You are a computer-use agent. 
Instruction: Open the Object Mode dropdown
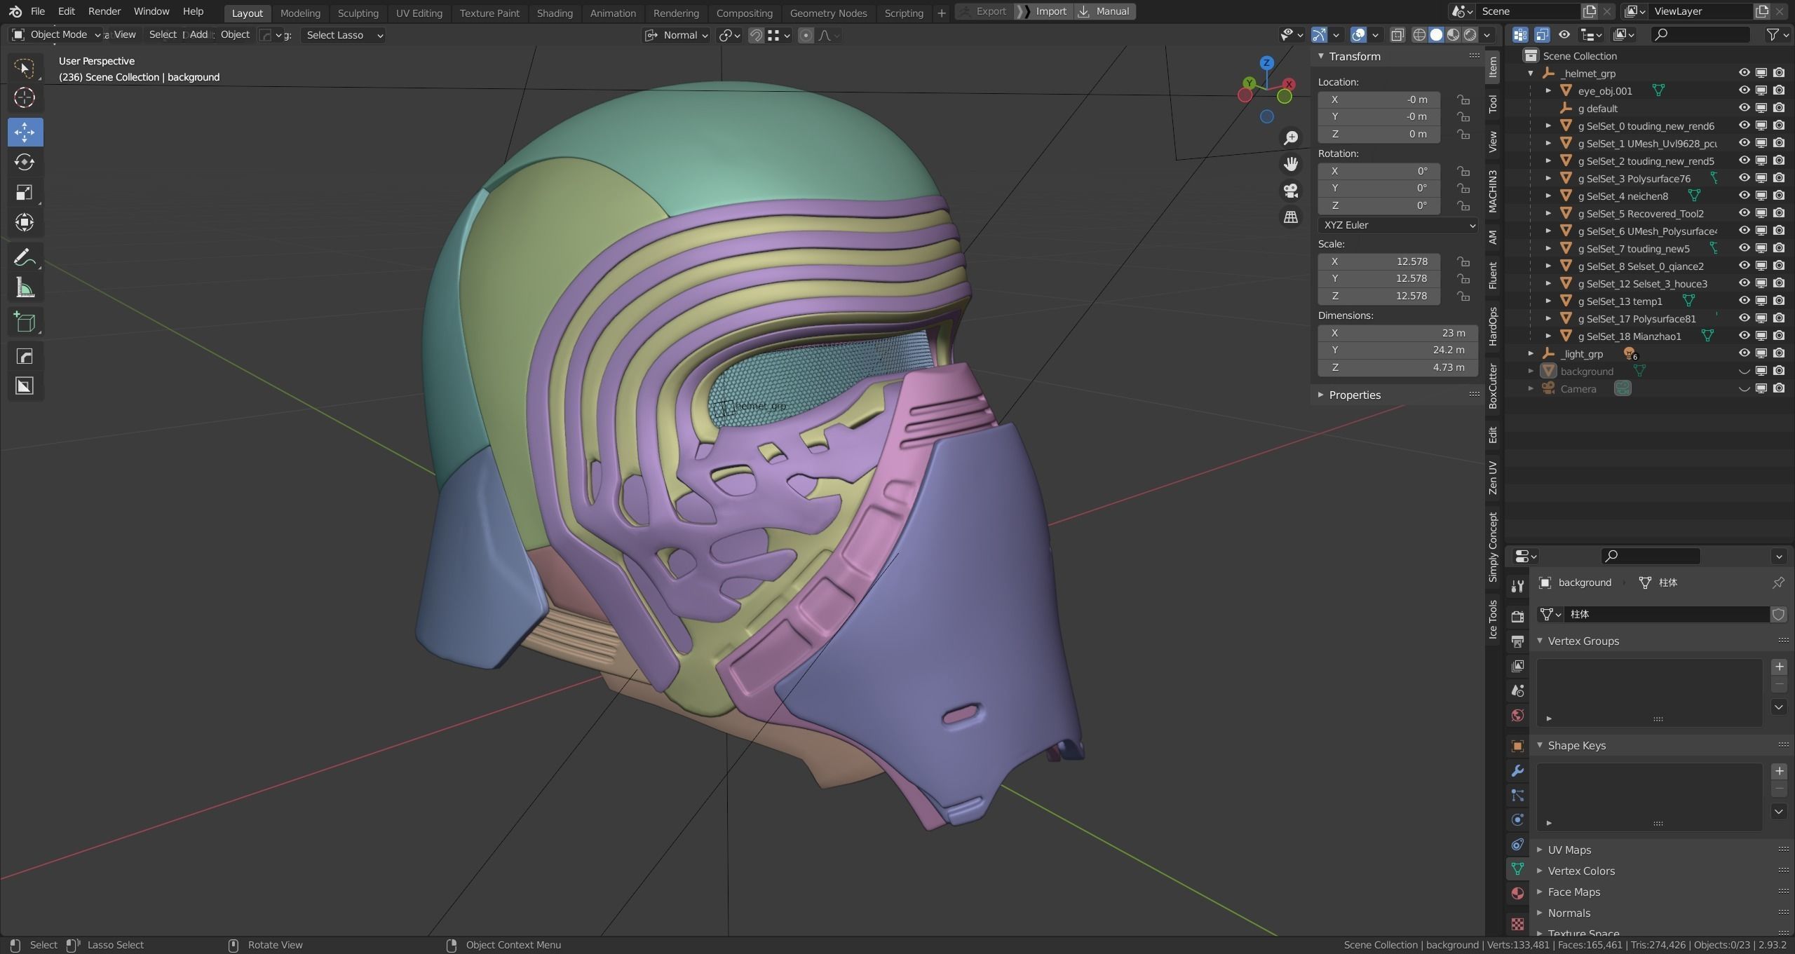(56, 34)
